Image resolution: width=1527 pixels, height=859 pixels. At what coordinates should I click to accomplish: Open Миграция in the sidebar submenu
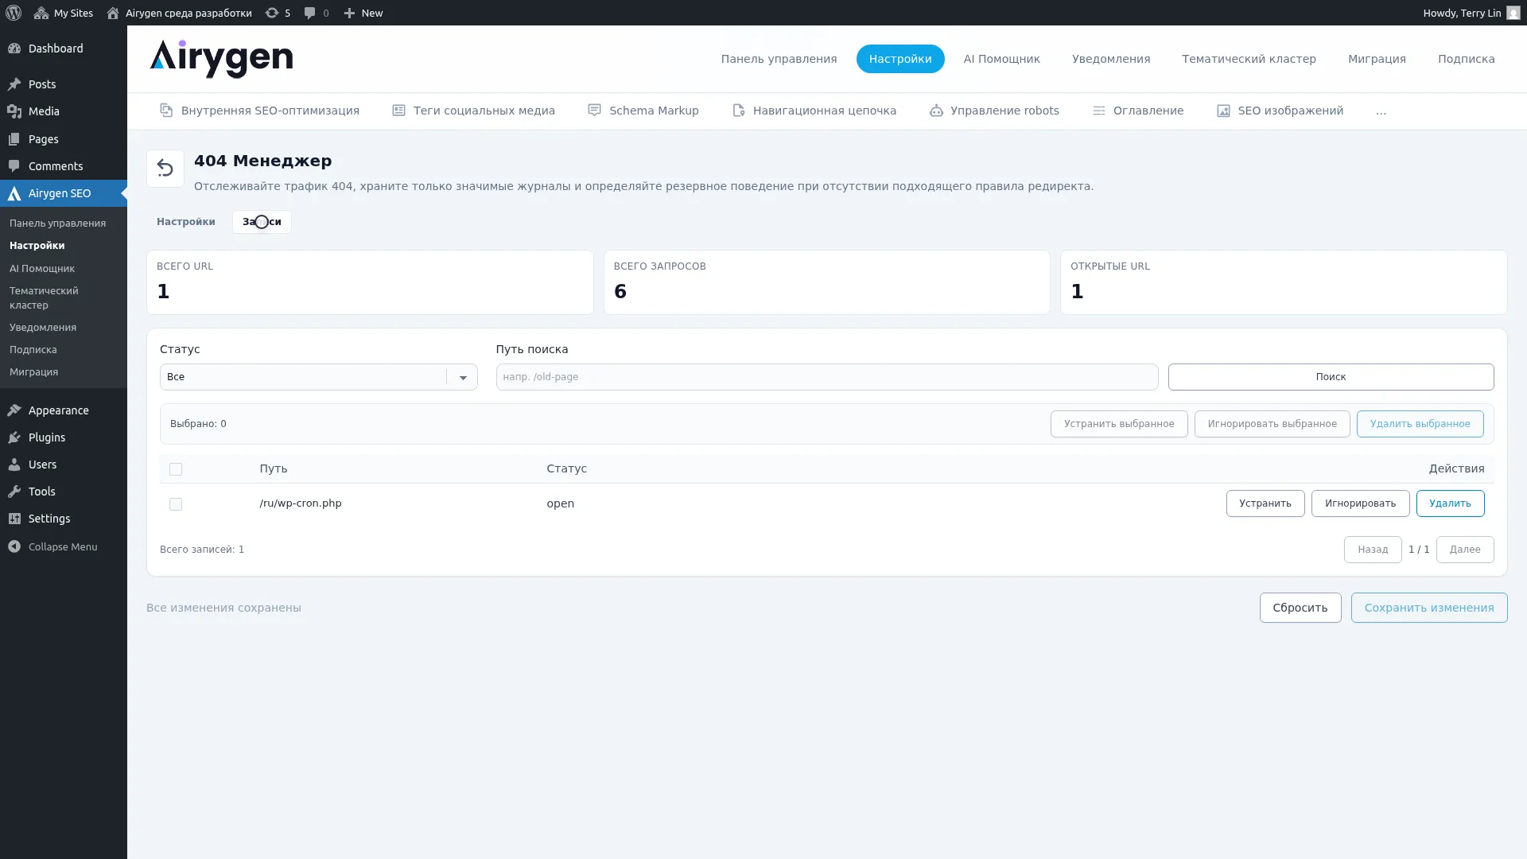click(33, 372)
